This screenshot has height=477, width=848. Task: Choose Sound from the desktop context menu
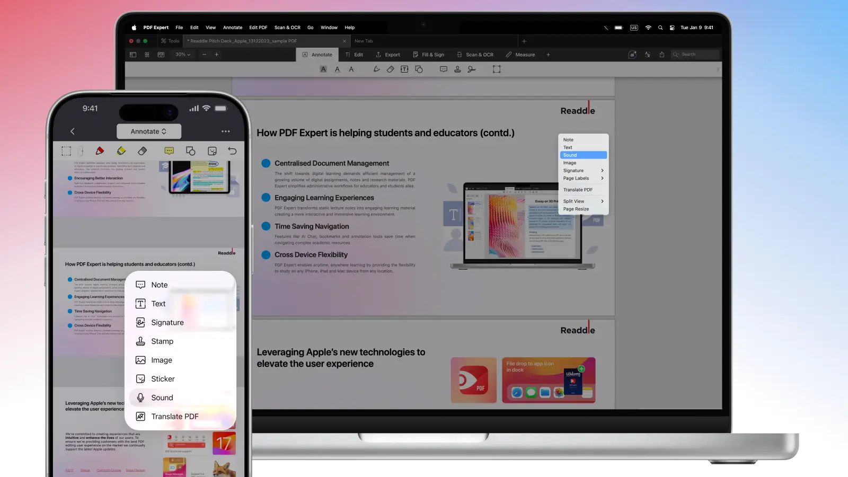[583, 155]
